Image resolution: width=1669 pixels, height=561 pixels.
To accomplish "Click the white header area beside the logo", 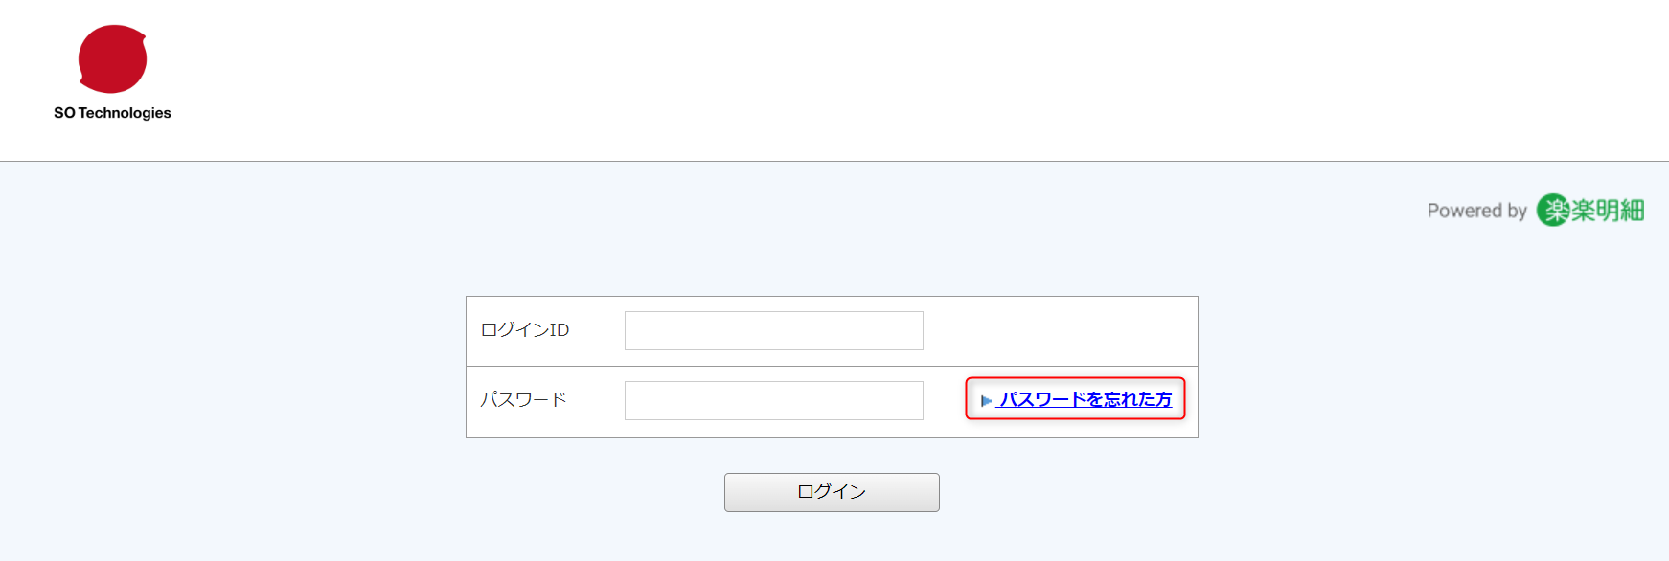I will (x=862, y=77).
